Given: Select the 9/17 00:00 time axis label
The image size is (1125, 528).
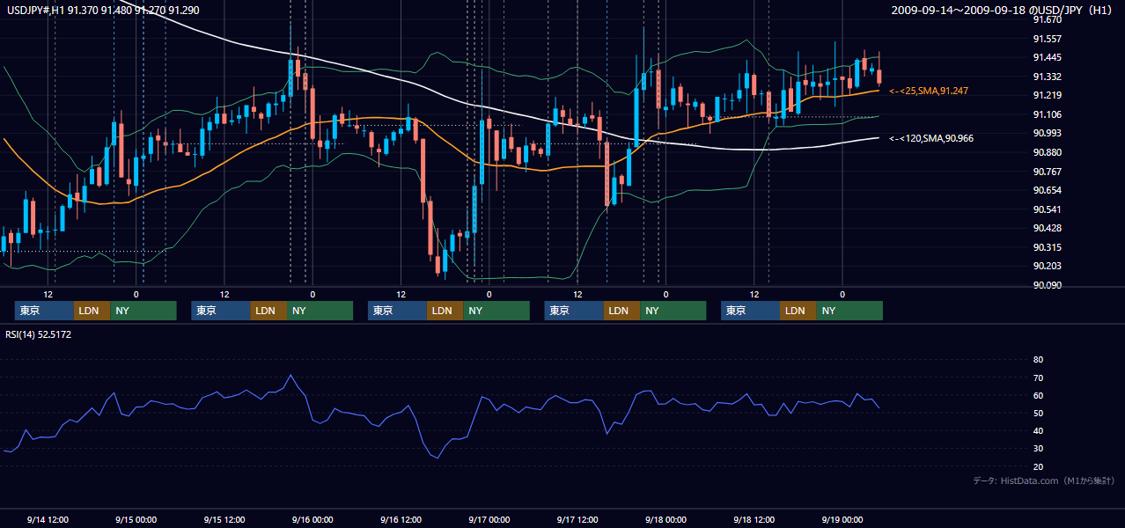Looking at the screenshot, I should 489,519.
